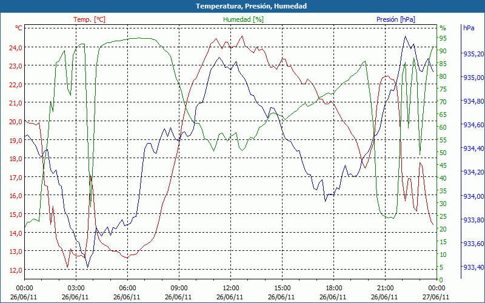Click the 20,0 temperature axis value
Screen dimensions: 485x303
(17, 122)
